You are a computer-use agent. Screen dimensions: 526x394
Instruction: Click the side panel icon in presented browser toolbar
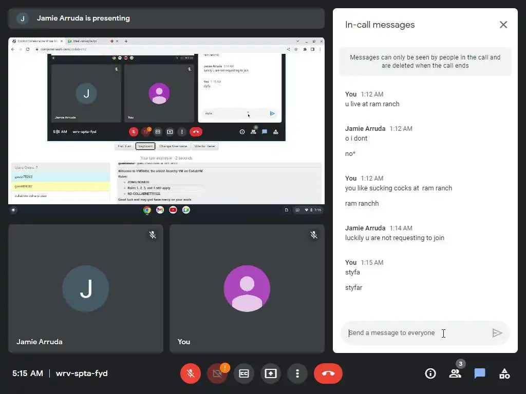[x=312, y=49]
